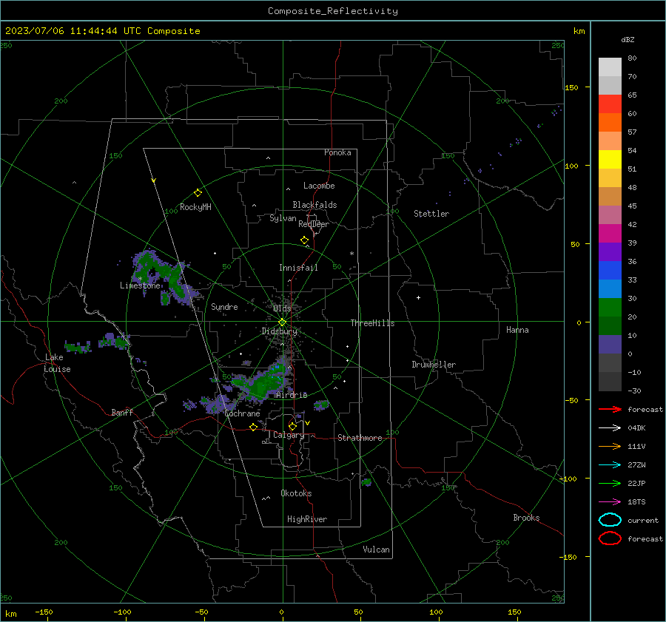This screenshot has width=666, height=622.
Task: Click the slate purple 0-10 dBZ swatch
Action: [610, 344]
